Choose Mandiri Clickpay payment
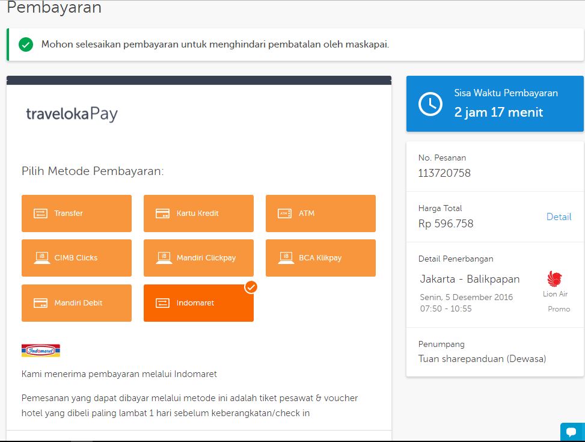The image size is (585, 442). [198, 258]
